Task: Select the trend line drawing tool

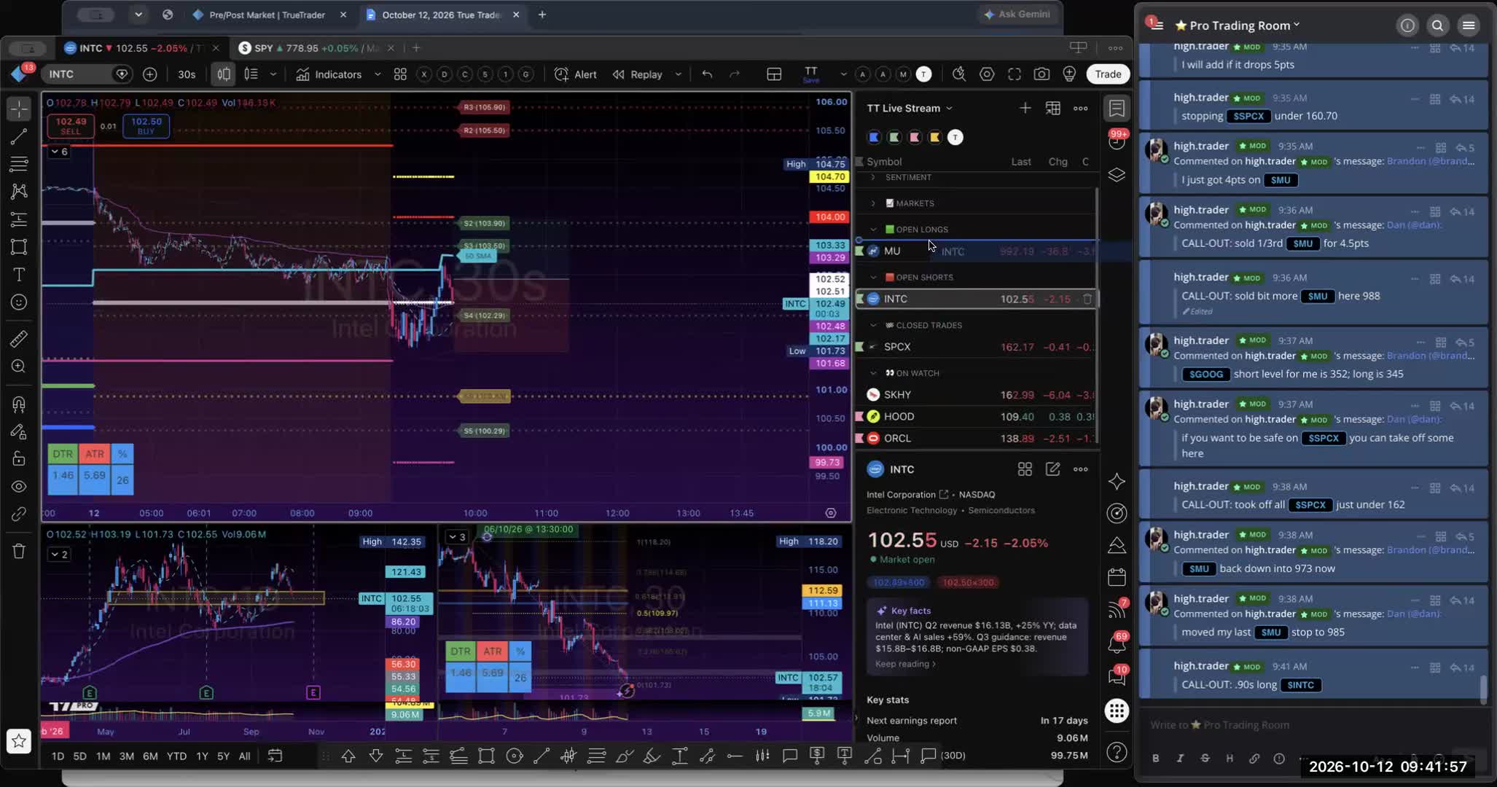Action: click(x=19, y=136)
